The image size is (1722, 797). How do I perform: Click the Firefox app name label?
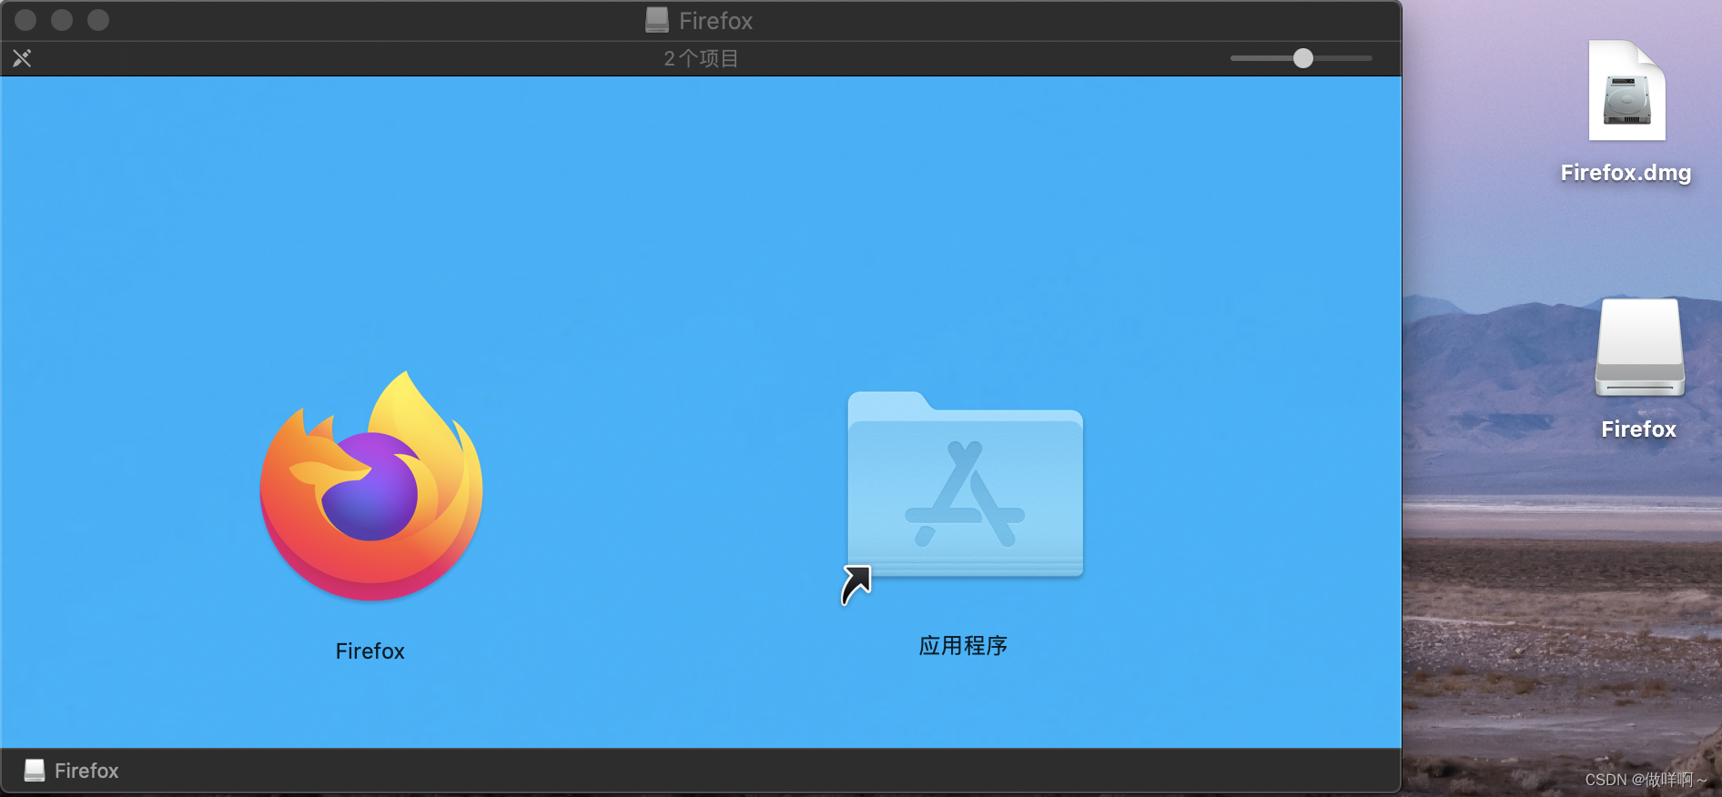point(370,651)
